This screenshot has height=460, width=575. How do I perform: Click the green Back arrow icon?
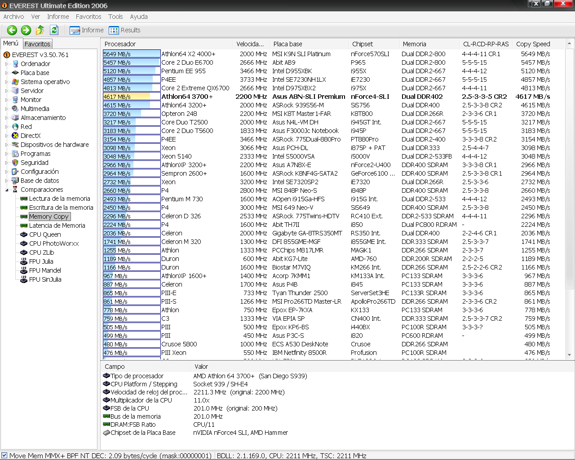click(12, 30)
